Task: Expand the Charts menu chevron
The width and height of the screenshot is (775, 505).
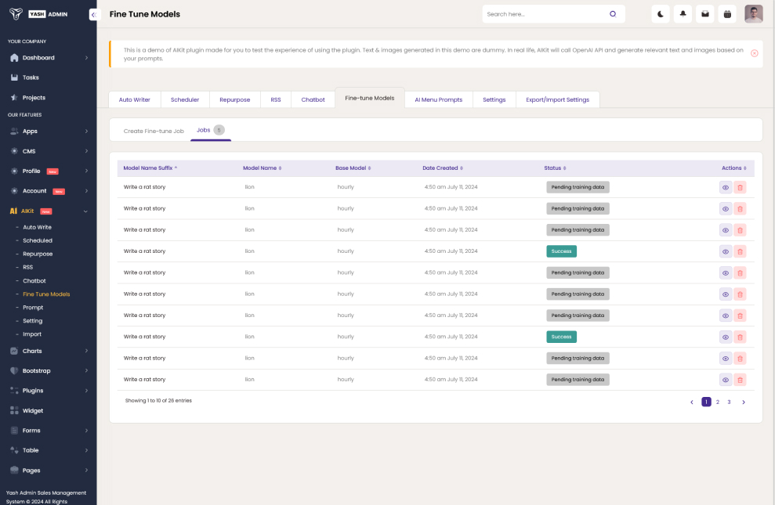Action: [86, 351]
